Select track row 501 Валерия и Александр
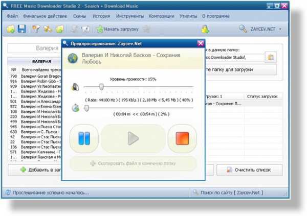The image size is (307, 216). (x=35, y=102)
